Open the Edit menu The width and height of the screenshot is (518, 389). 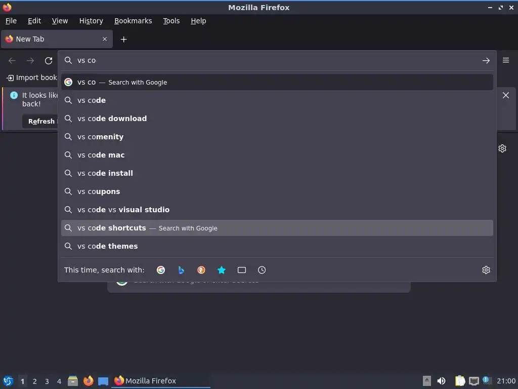34,21
